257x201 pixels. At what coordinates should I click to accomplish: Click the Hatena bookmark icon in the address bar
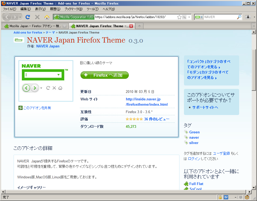[x=184, y=17]
